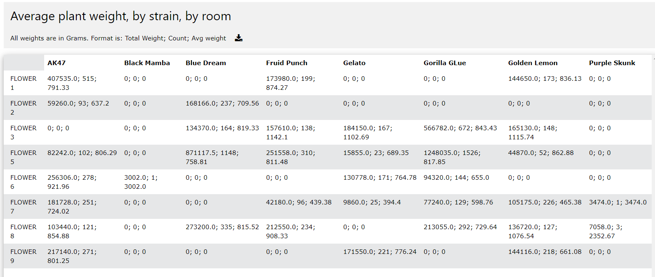Click the FLOWER 5 row label
This screenshot has width=655, height=277.
[x=23, y=157]
